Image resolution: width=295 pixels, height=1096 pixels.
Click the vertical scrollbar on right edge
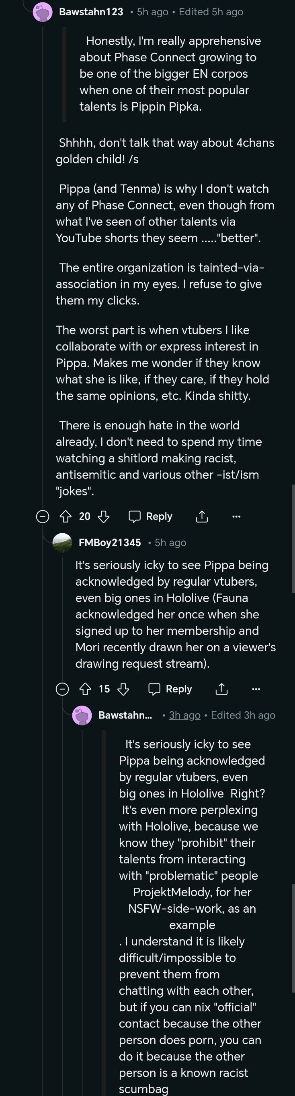tap(293, 538)
